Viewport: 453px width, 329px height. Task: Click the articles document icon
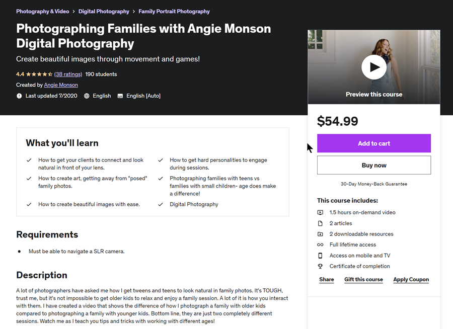point(320,223)
